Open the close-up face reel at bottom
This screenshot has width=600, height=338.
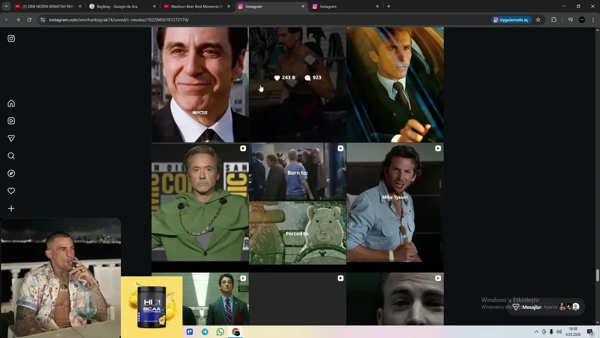(395, 299)
